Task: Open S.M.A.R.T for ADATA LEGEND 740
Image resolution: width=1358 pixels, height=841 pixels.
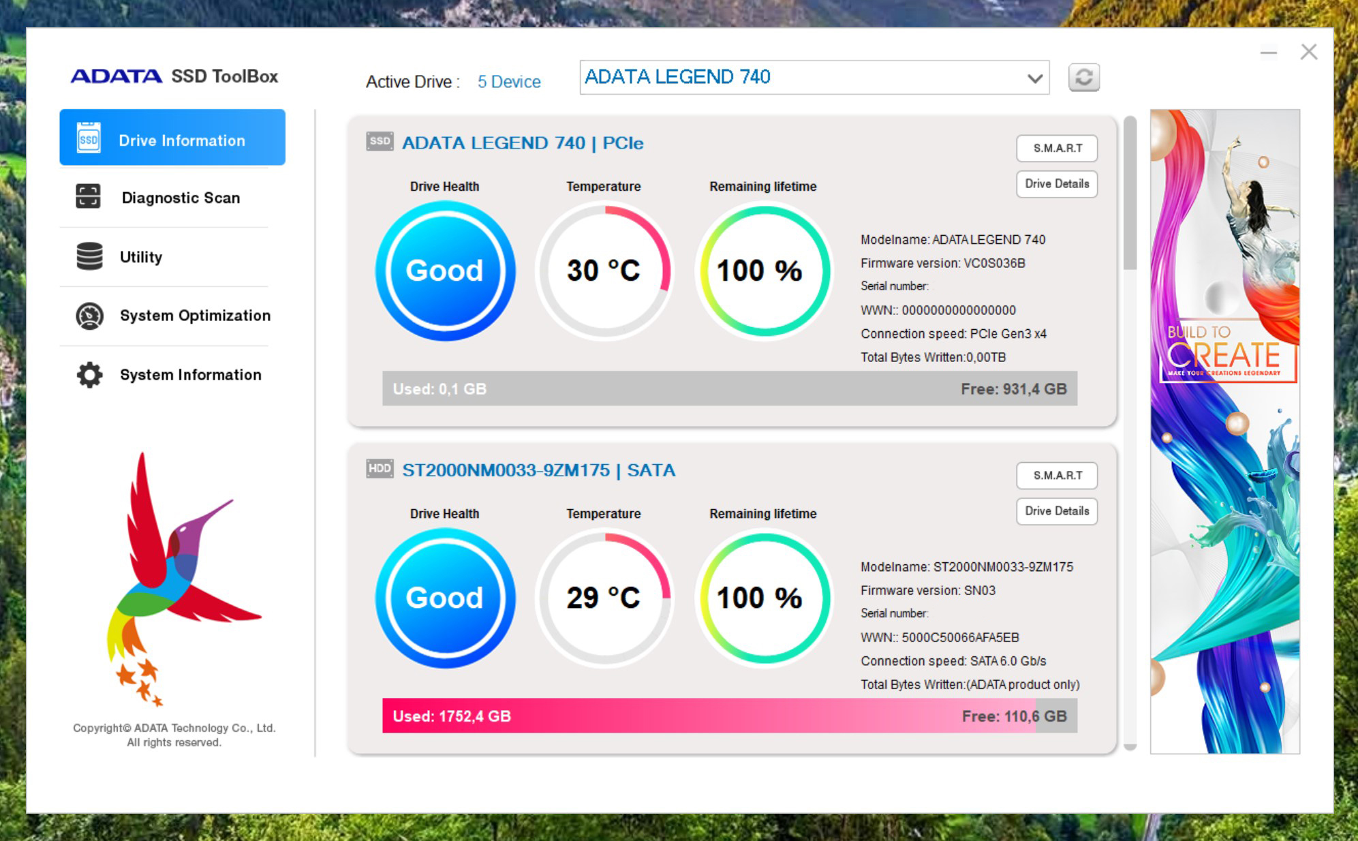Action: coord(1057,148)
